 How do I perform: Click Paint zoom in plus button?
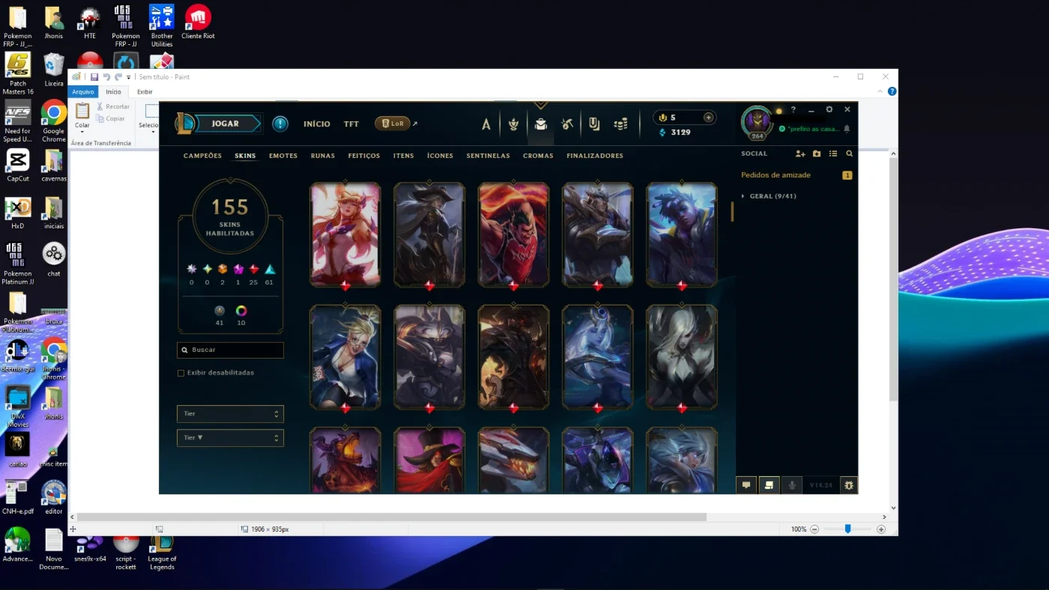click(x=881, y=529)
